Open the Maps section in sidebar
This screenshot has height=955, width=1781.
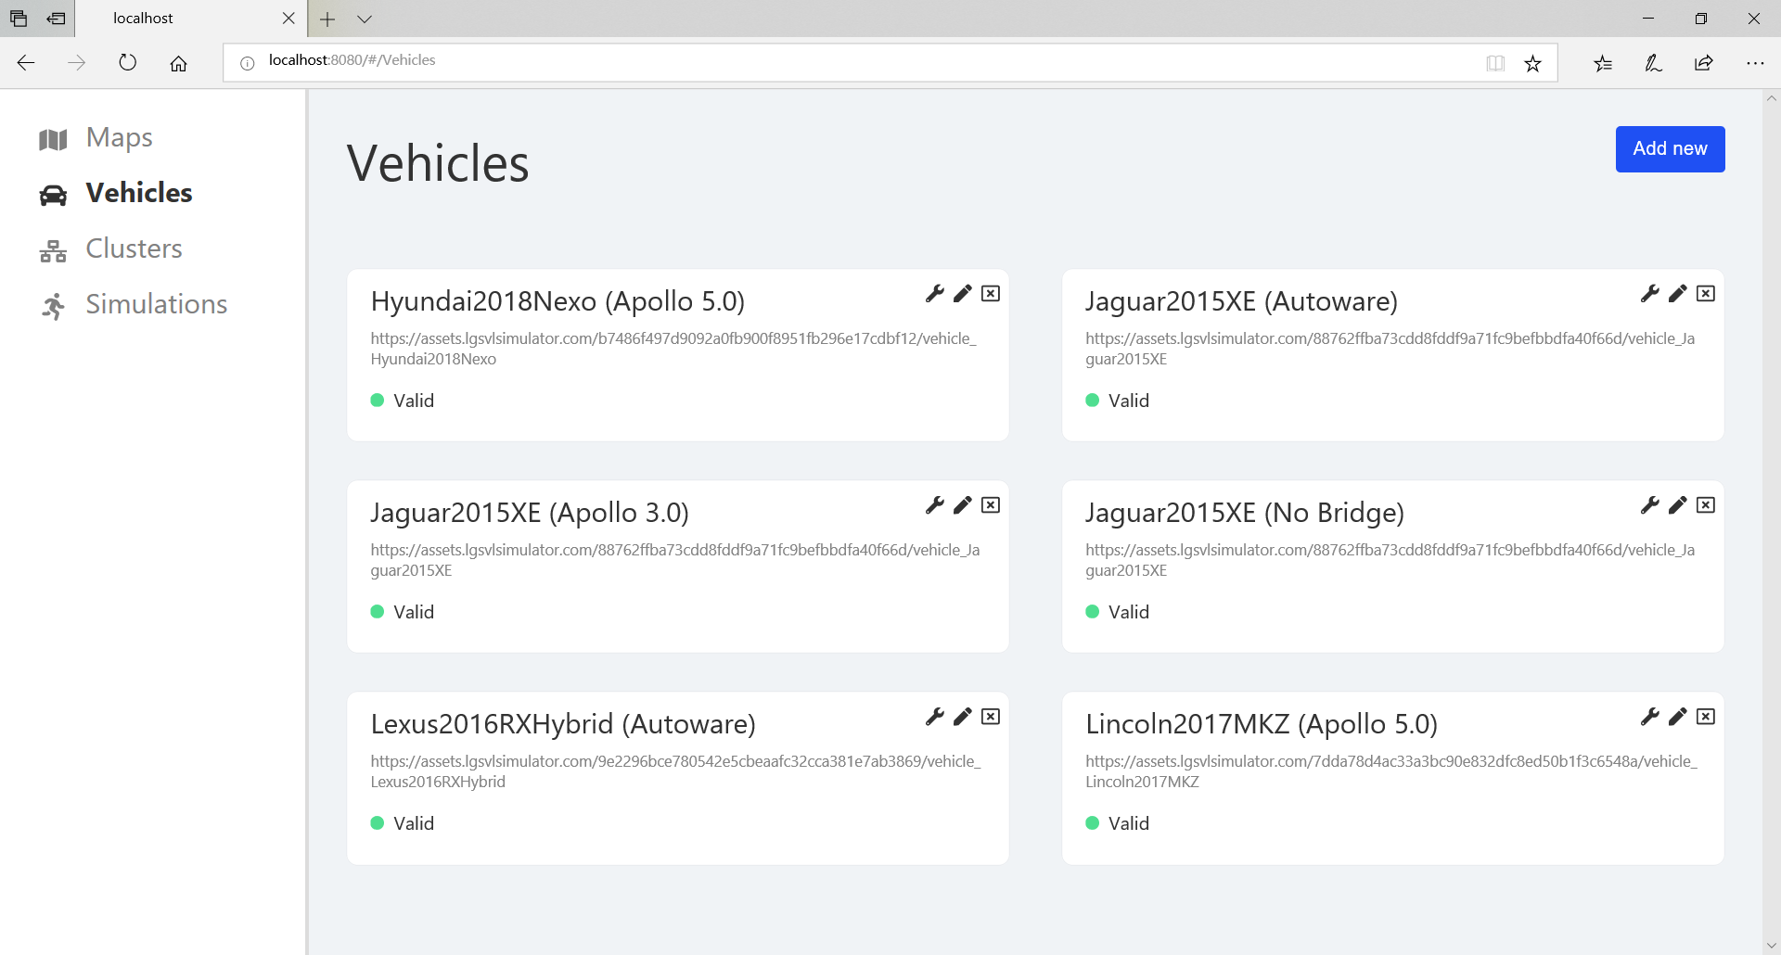click(x=119, y=137)
